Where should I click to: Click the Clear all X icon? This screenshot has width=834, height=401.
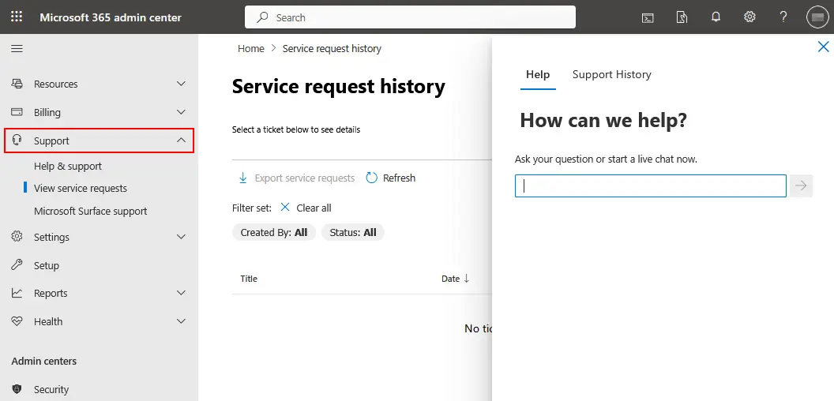point(285,208)
